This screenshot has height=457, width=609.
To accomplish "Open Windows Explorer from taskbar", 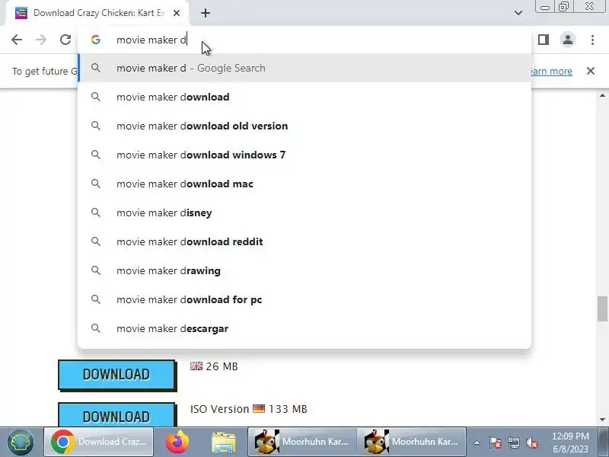I will [x=223, y=443].
